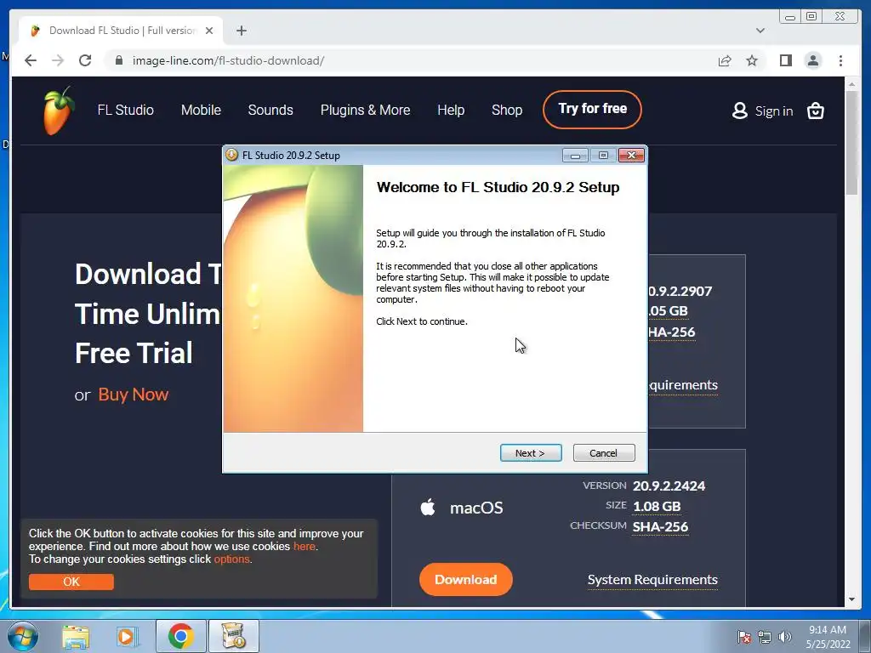Viewport: 871px width, 653px height.
Task: Click the Apple macOS logo icon
Action: 428,507
